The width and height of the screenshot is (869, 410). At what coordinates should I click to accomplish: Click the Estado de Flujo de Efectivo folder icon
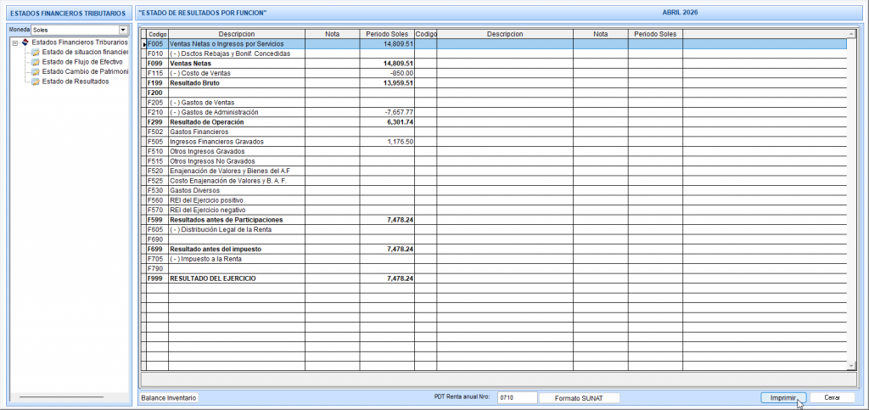pyautogui.click(x=36, y=62)
